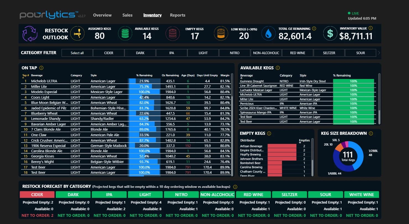
Task: Open the Sales tab
Action: [x=127, y=15]
